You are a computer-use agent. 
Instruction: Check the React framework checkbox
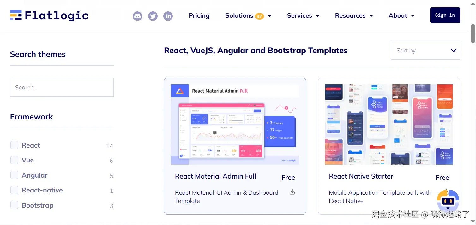[15, 145]
